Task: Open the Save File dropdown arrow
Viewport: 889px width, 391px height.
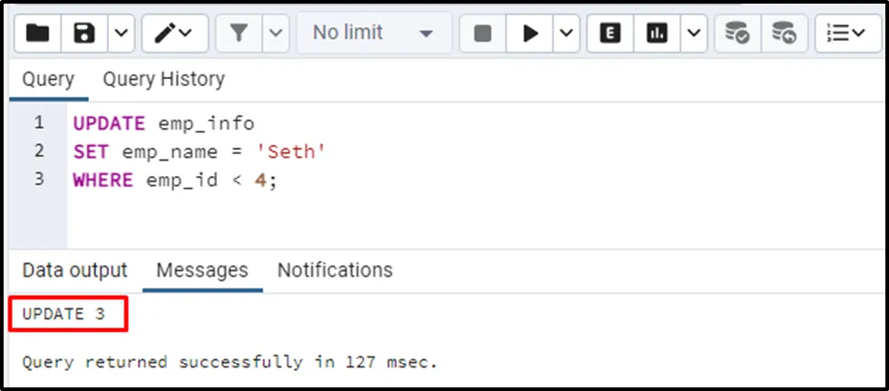Action: [x=121, y=34]
